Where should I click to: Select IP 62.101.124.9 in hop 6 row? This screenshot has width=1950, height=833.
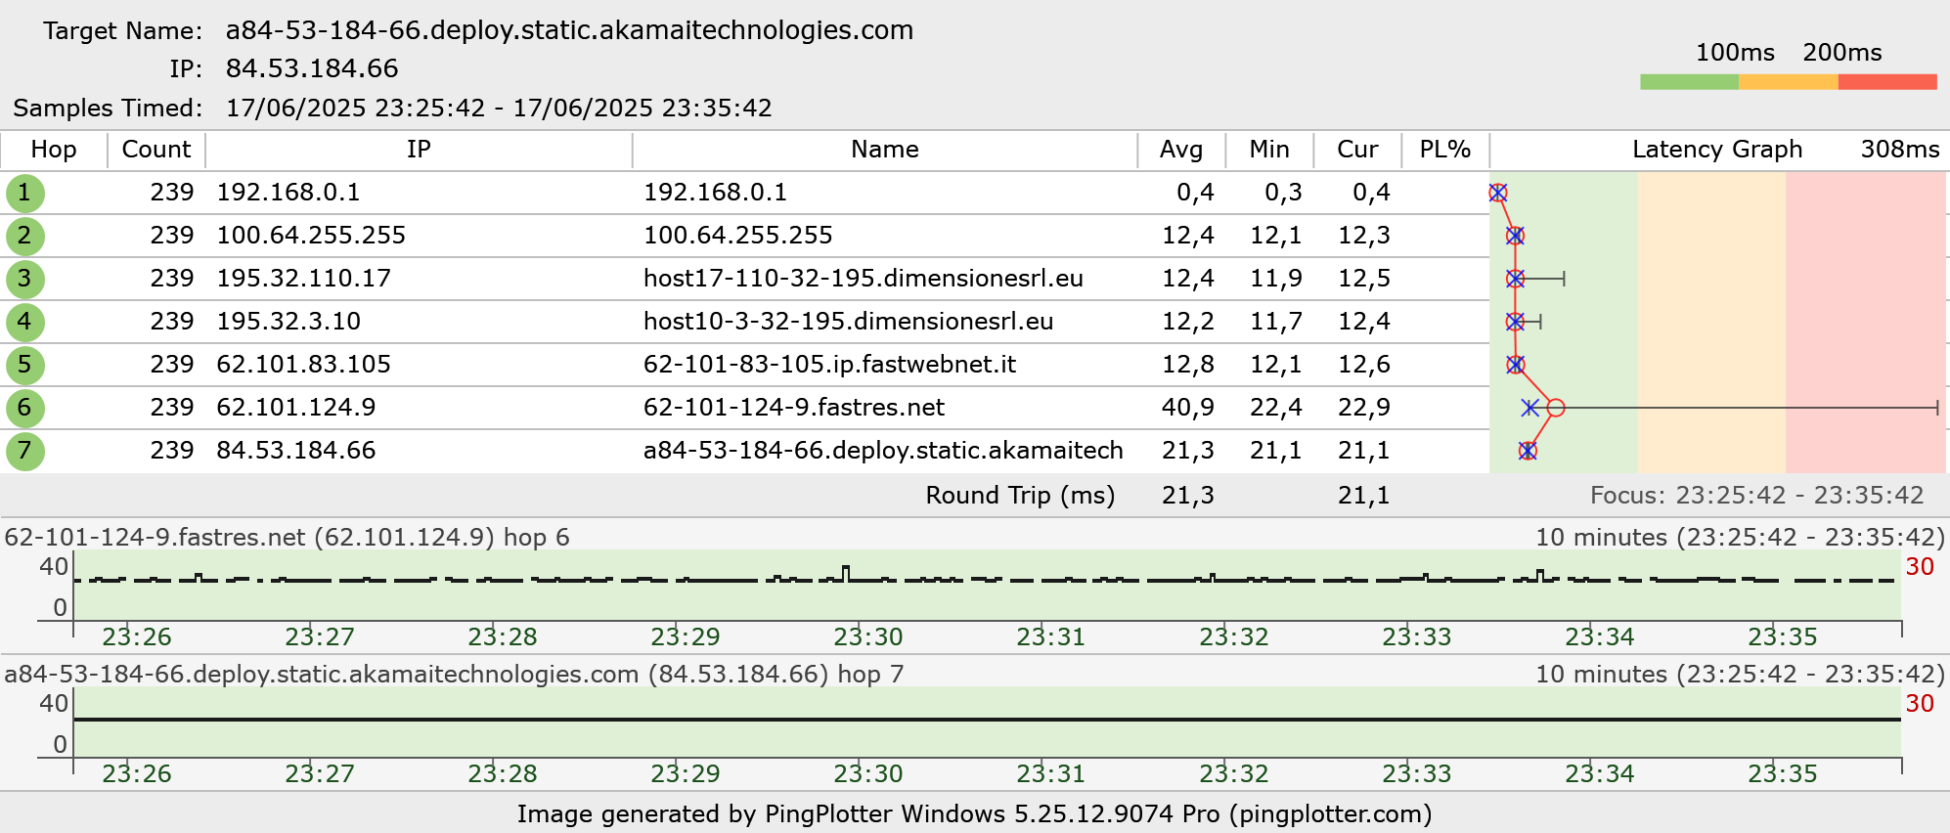296,408
